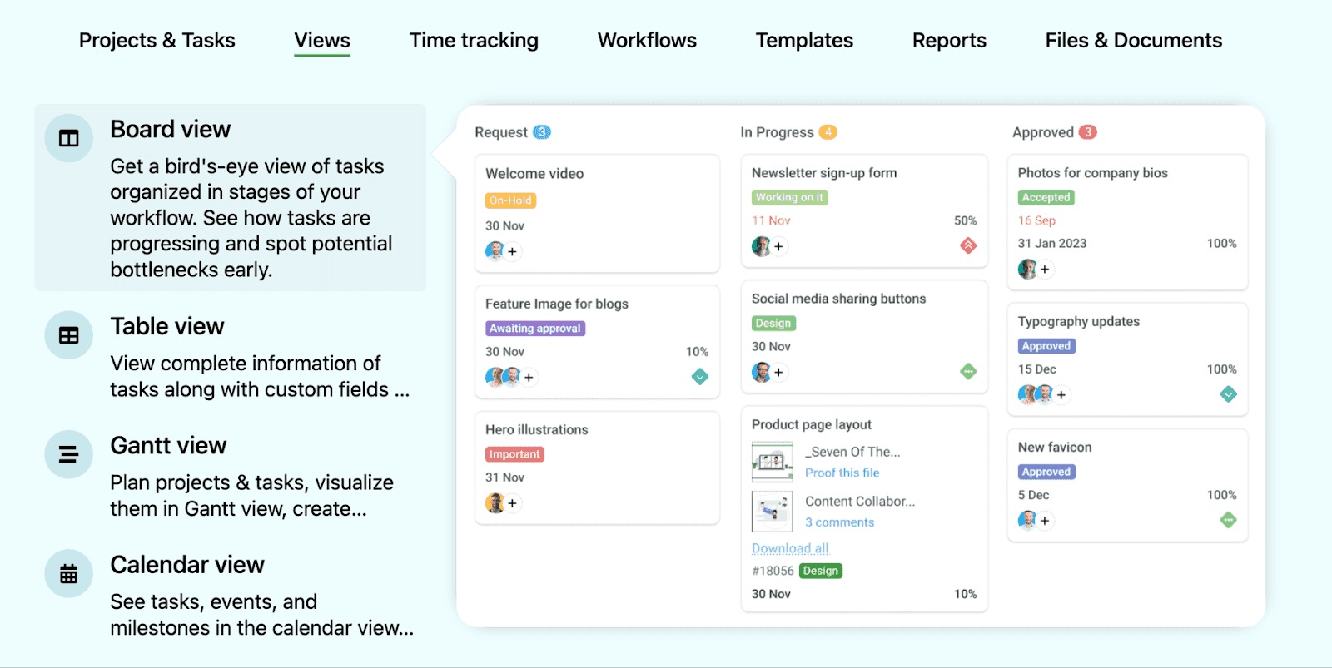This screenshot has width=1332, height=668.
Task: Add assignee on Feature Image for blogs card
Action: pos(529,378)
